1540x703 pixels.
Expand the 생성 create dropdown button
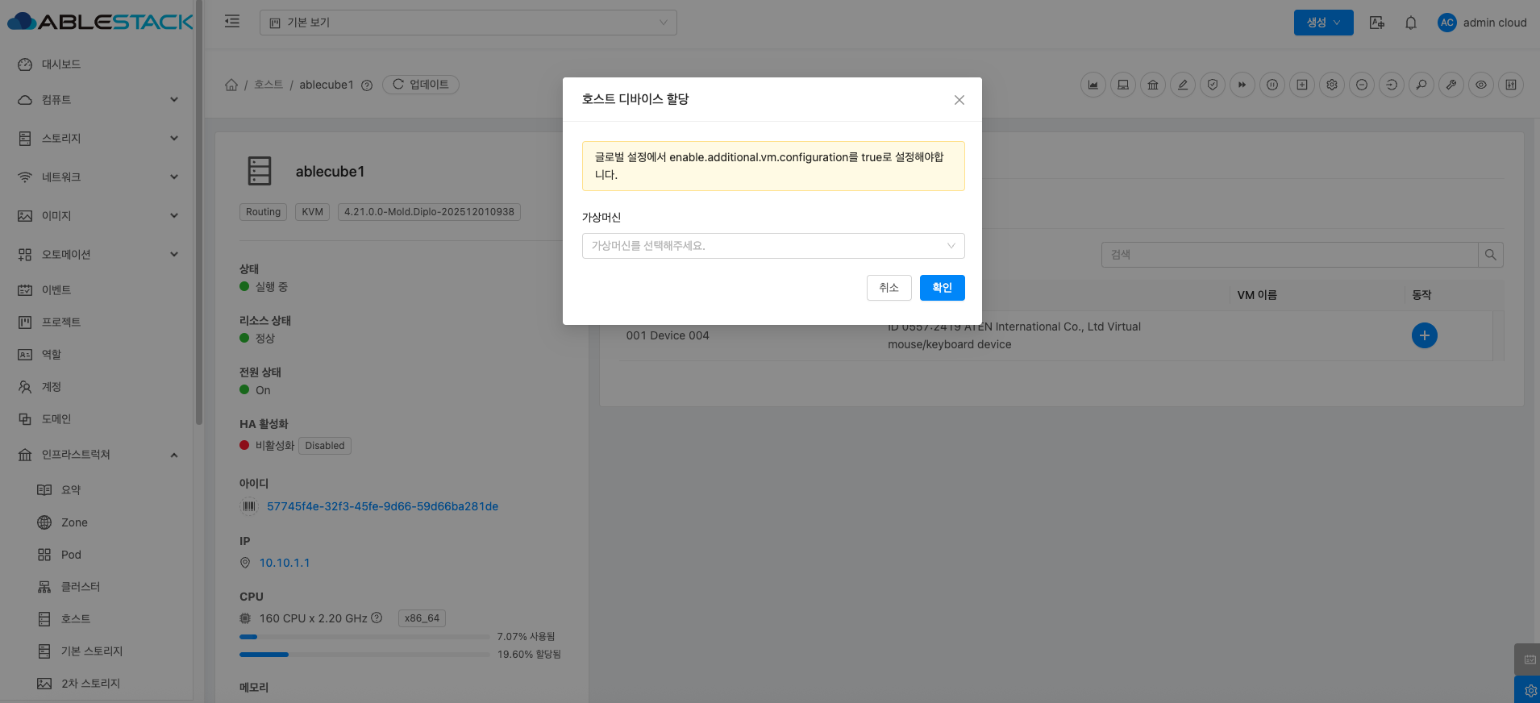[1323, 23]
